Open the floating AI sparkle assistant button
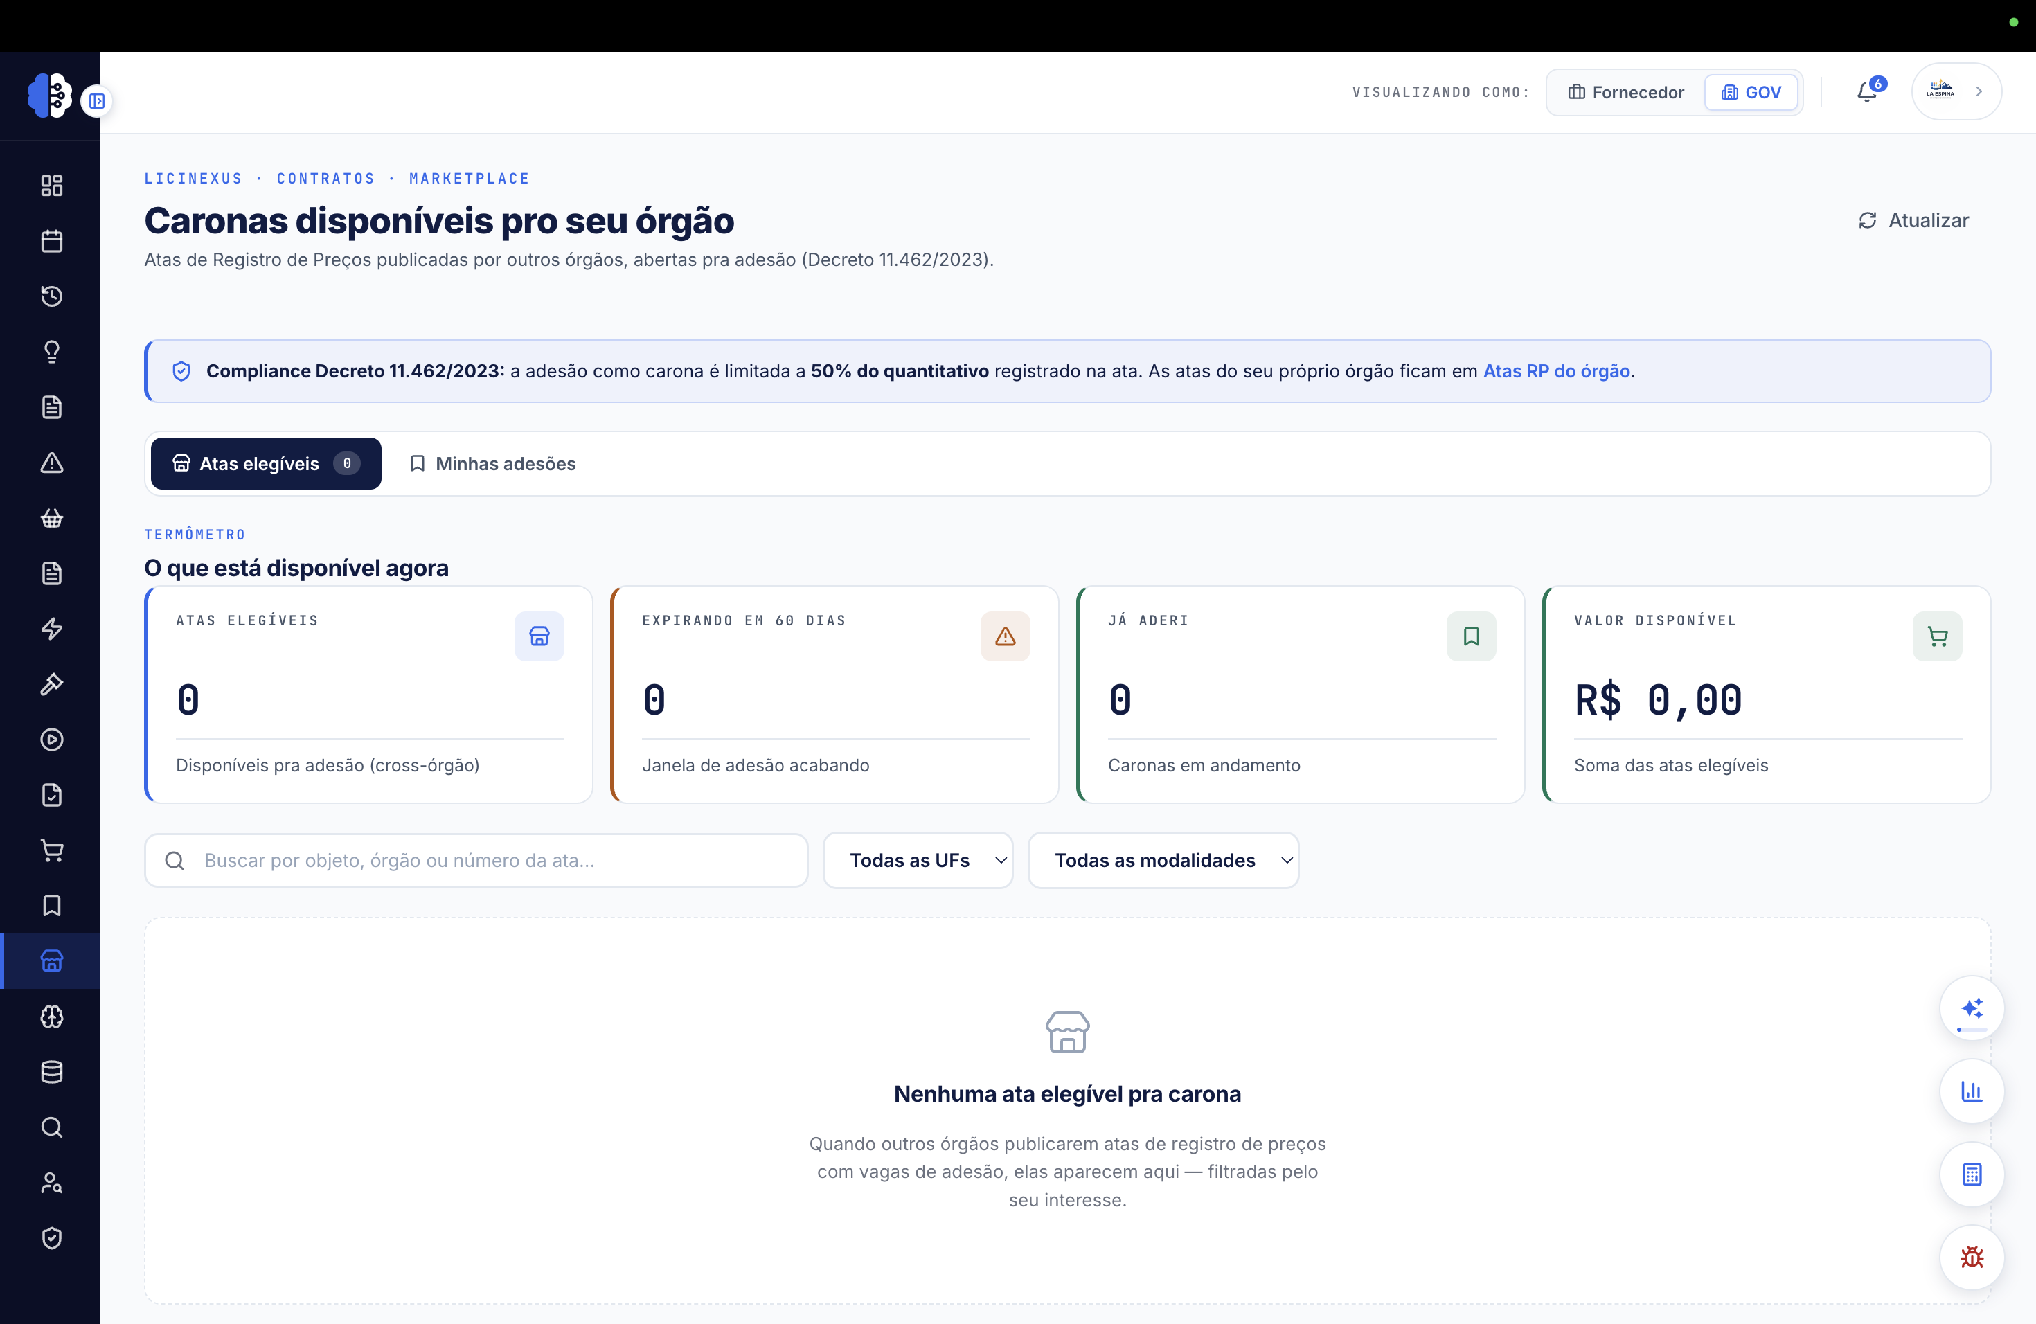Image resolution: width=2036 pixels, height=1324 pixels. coord(1972,1008)
